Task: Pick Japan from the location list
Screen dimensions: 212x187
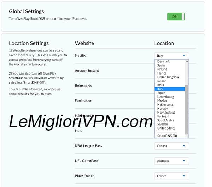Action: (x=170, y=93)
